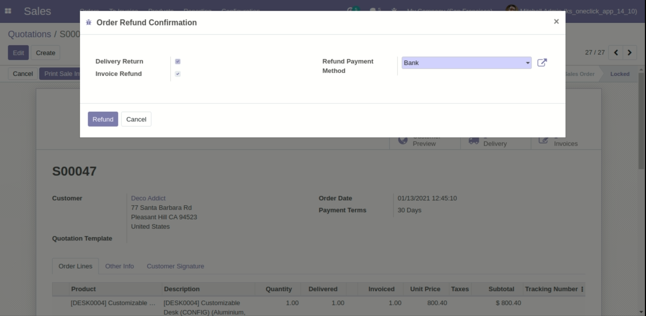Image resolution: width=646 pixels, height=316 pixels.
Task: Open Bank record via external link icon
Action: tap(541, 63)
